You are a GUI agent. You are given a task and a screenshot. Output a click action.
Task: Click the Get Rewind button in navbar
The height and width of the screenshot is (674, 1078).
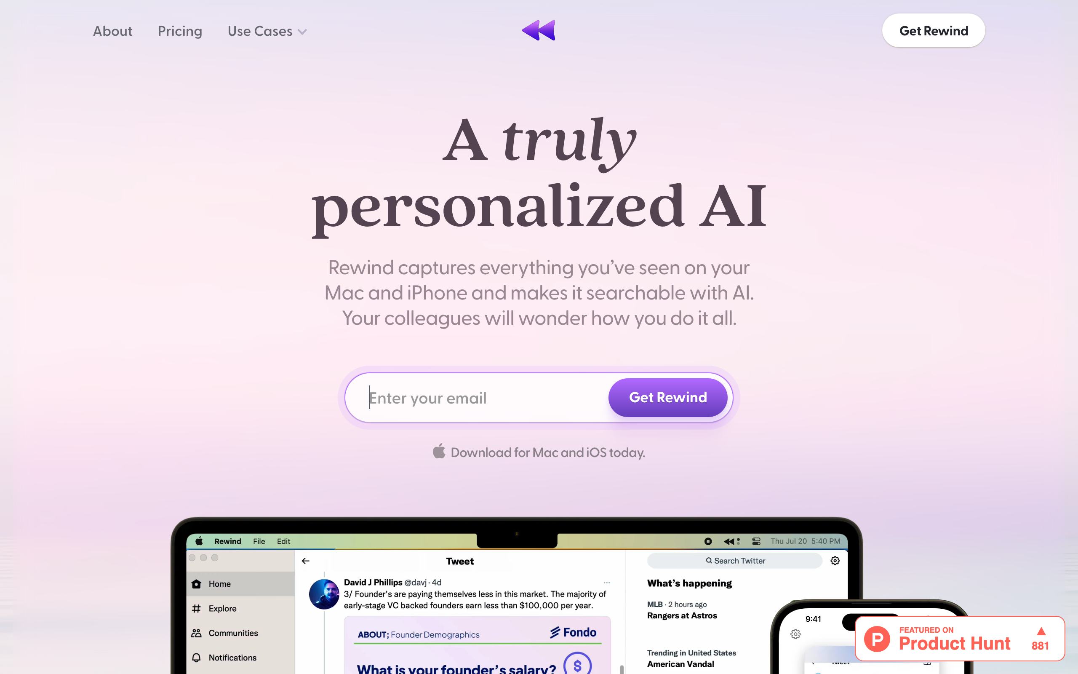[934, 30]
